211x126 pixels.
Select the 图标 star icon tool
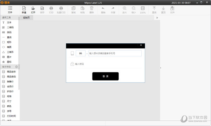point(9,62)
